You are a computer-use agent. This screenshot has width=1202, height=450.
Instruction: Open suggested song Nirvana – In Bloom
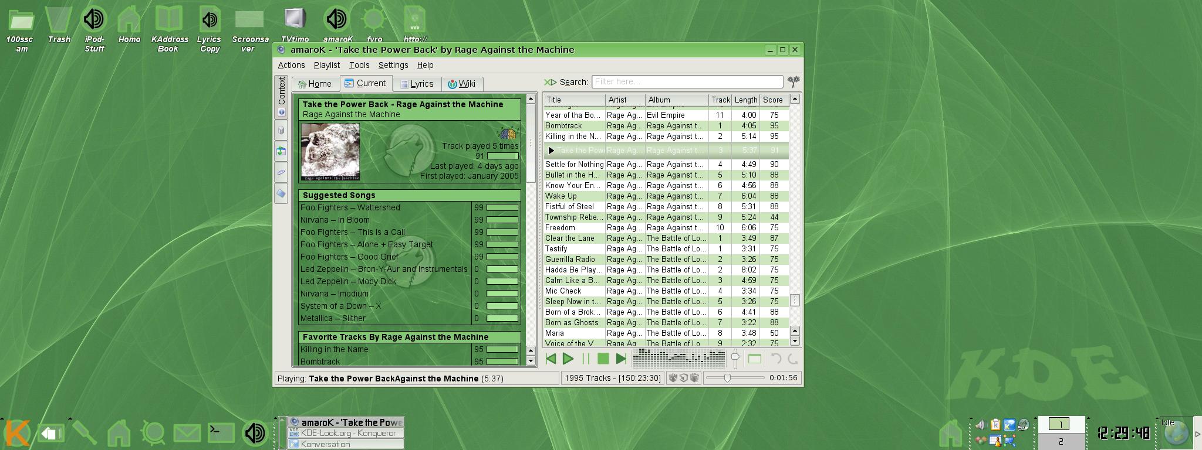[335, 220]
